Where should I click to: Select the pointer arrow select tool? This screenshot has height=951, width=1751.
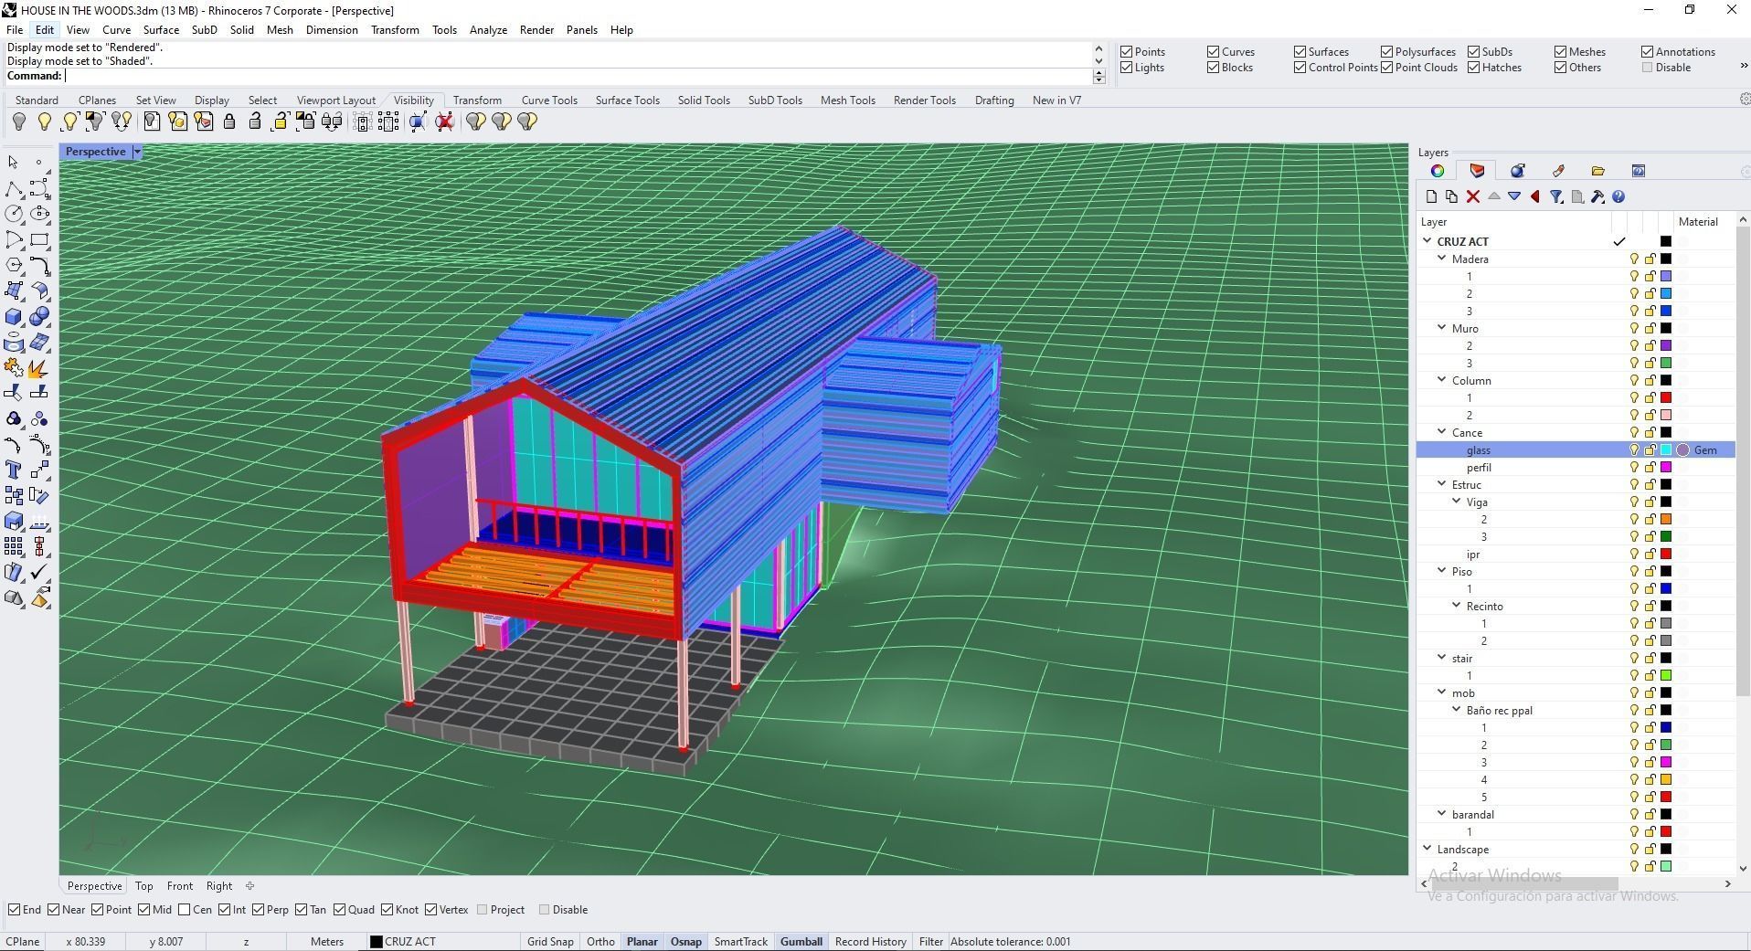click(14, 163)
